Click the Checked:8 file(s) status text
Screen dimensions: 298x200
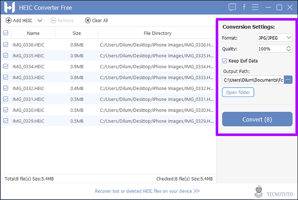(x=184, y=179)
